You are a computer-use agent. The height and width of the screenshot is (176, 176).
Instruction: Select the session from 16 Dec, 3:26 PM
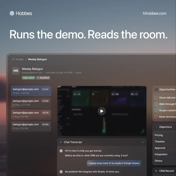click(31, 91)
